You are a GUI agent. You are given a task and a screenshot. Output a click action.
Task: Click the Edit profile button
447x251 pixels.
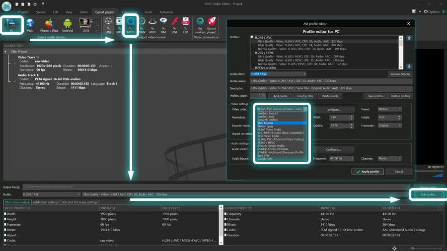point(429,194)
